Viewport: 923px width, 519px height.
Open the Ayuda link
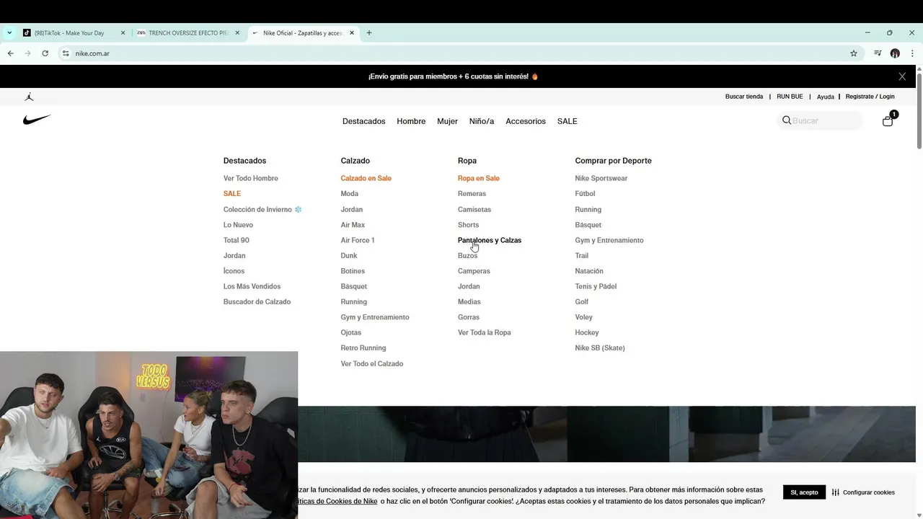(x=826, y=97)
